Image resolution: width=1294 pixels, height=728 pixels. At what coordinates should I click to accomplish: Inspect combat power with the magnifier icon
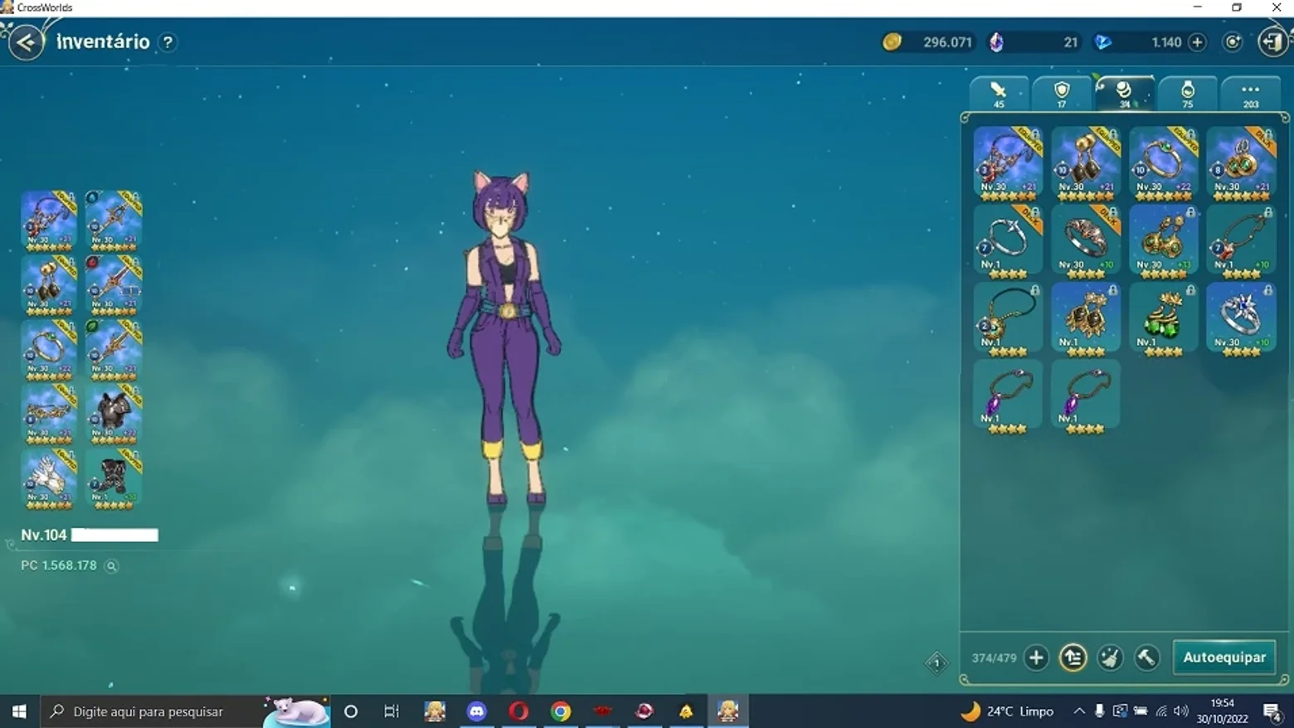[111, 565]
